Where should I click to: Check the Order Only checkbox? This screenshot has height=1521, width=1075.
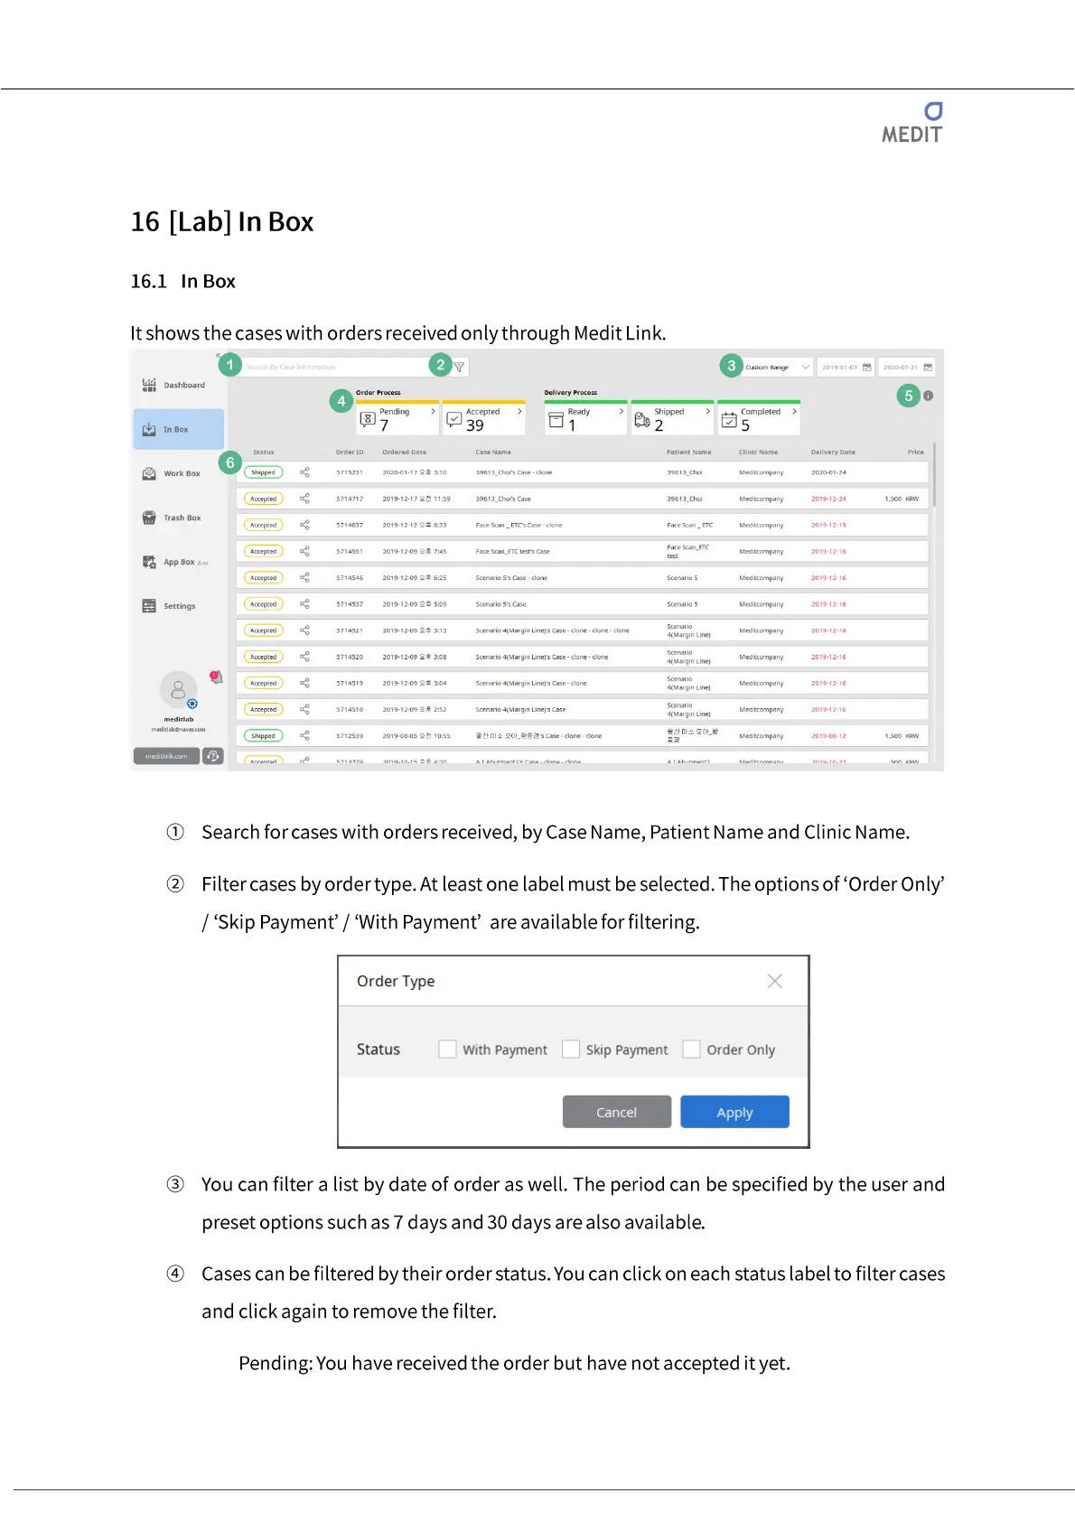tap(691, 1049)
